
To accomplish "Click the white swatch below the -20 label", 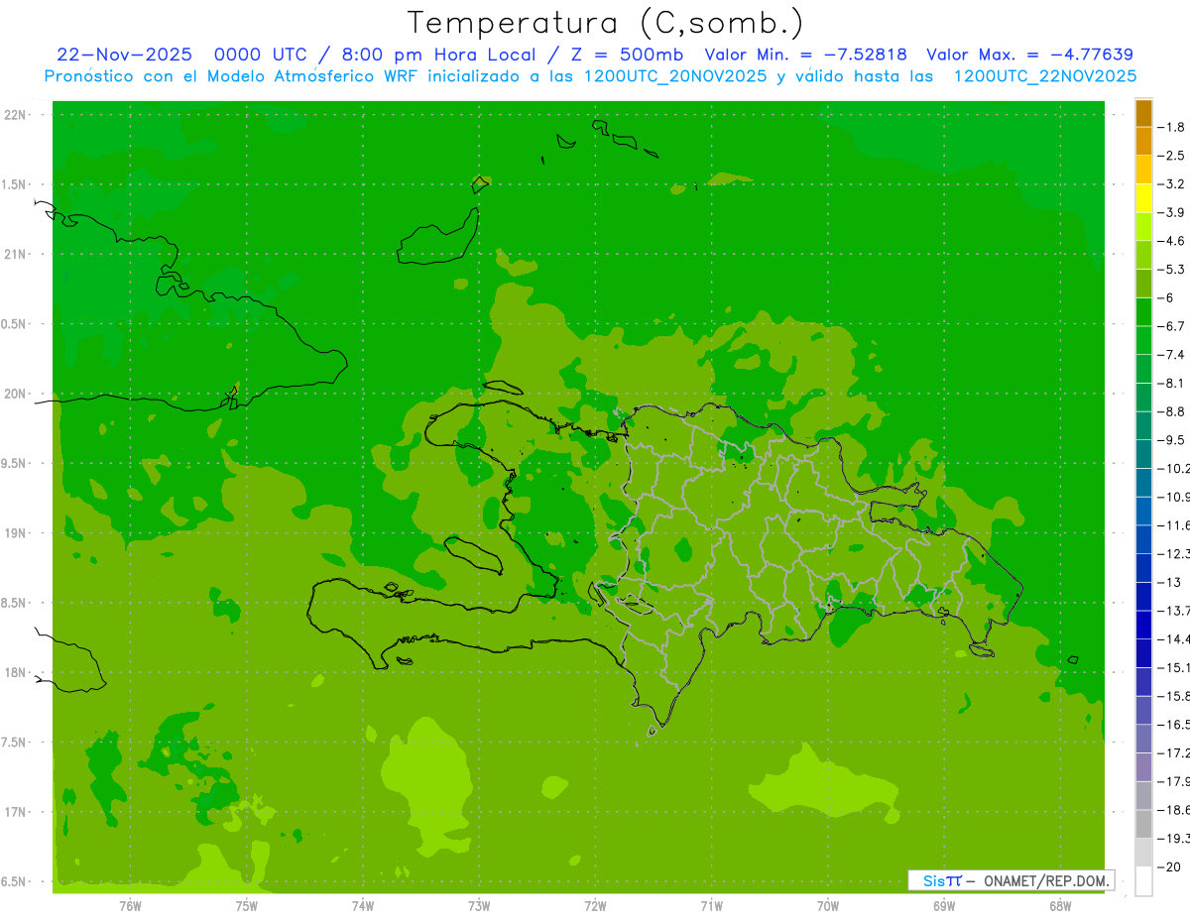I will click(x=1143, y=881).
